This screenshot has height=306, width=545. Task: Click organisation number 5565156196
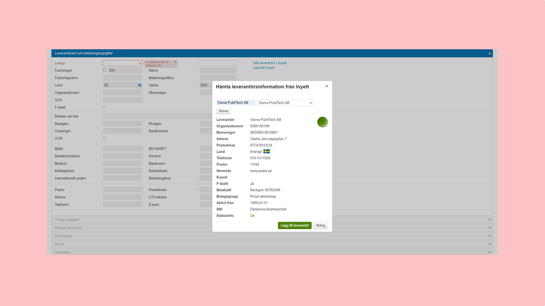[x=260, y=126]
